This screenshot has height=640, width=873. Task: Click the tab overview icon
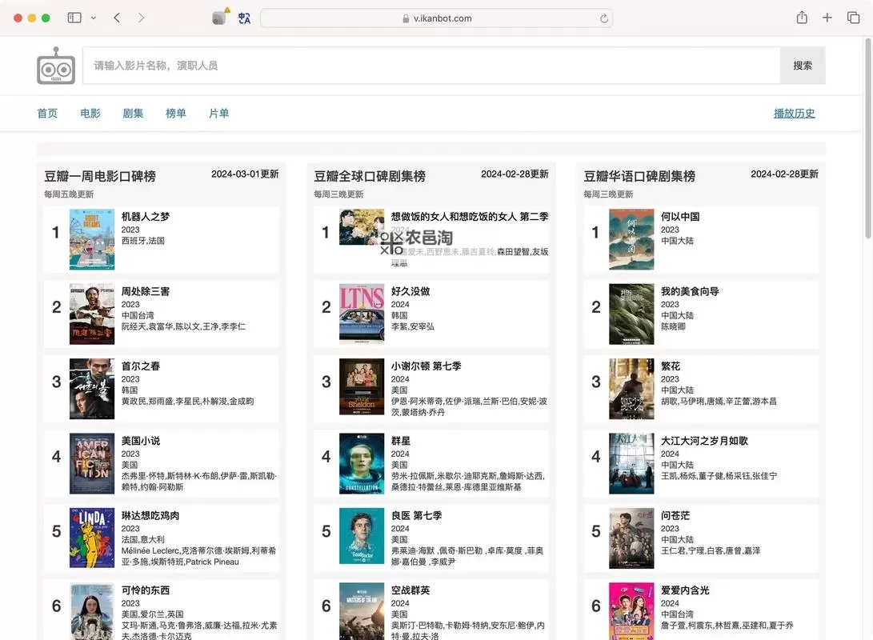click(853, 17)
